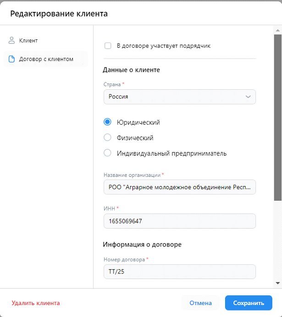Click the red Удалить клиента link

click(x=36, y=303)
